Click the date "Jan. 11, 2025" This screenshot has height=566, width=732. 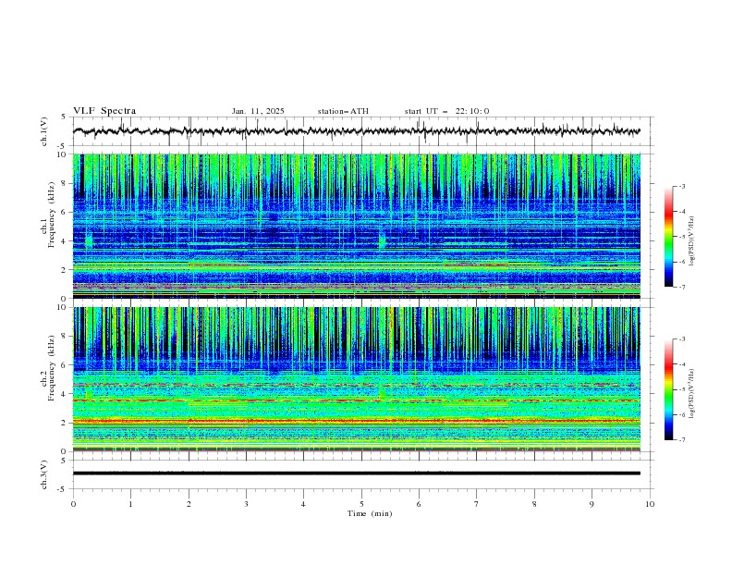[258, 111]
